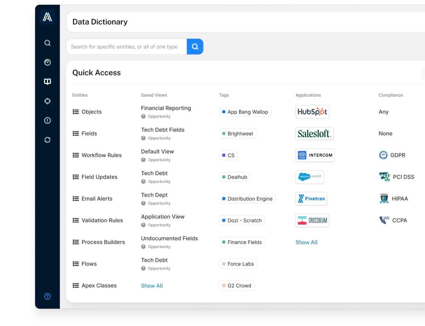Screen dimensions: 425x326
Task: Open the Fivetran application
Action: (x=311, y=199)
